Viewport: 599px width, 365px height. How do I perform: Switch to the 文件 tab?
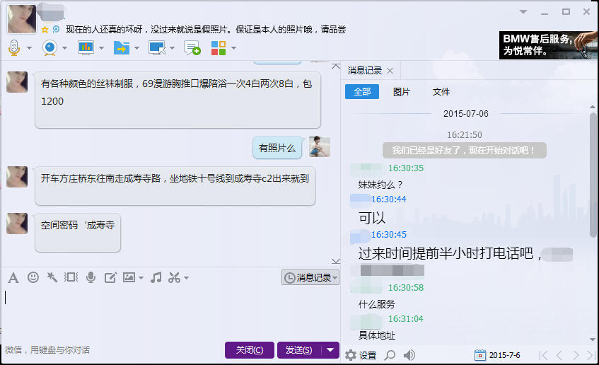[441, 92]
